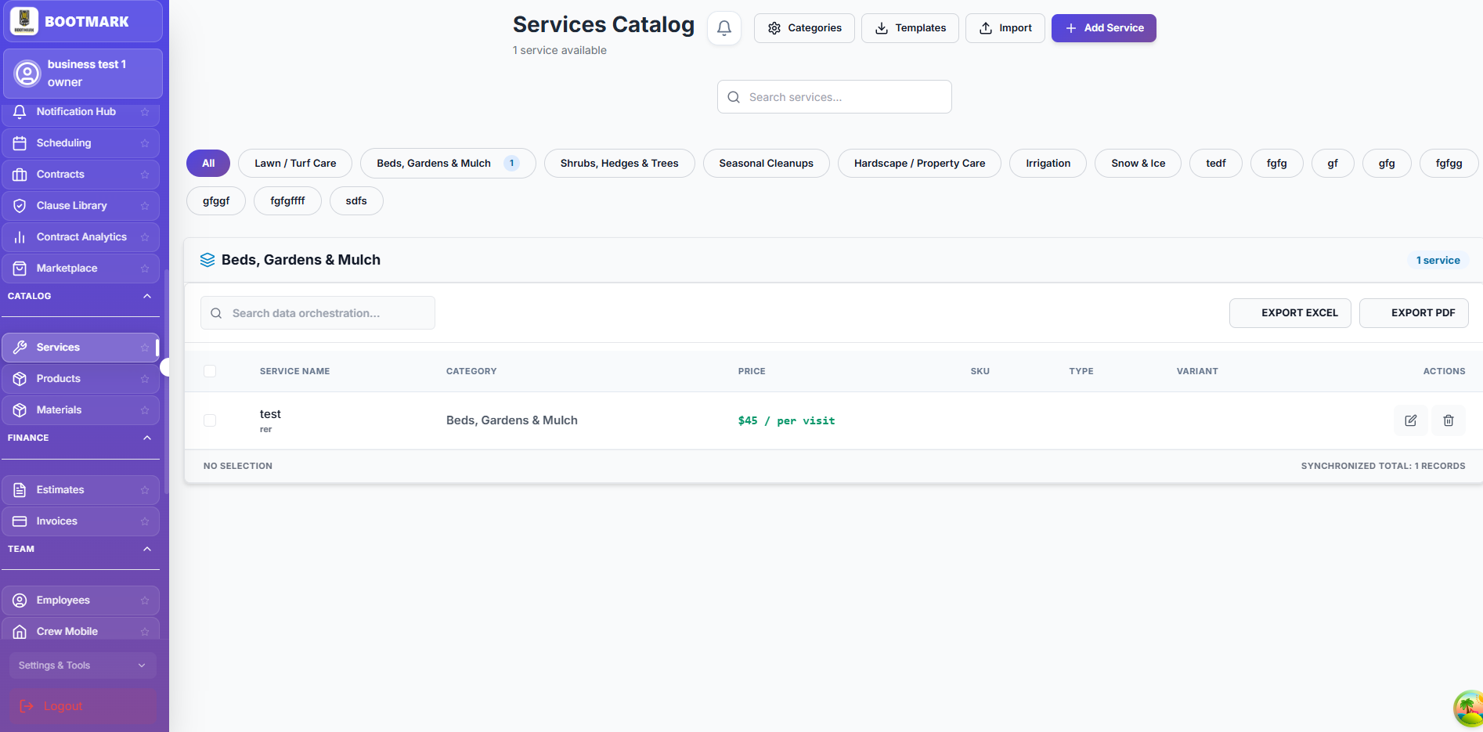Log out via Logout button
Viewport: 1483px width, 732px height.
[x=83, y=706]
